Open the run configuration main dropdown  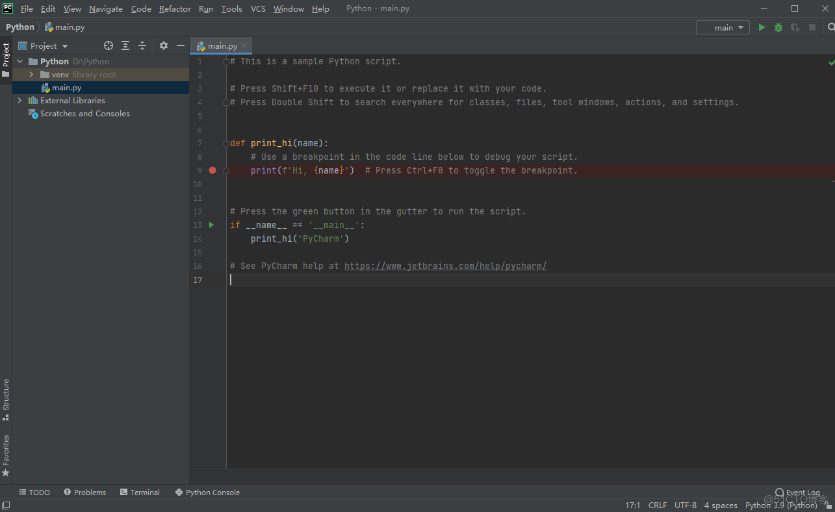(x=723, y=27)
